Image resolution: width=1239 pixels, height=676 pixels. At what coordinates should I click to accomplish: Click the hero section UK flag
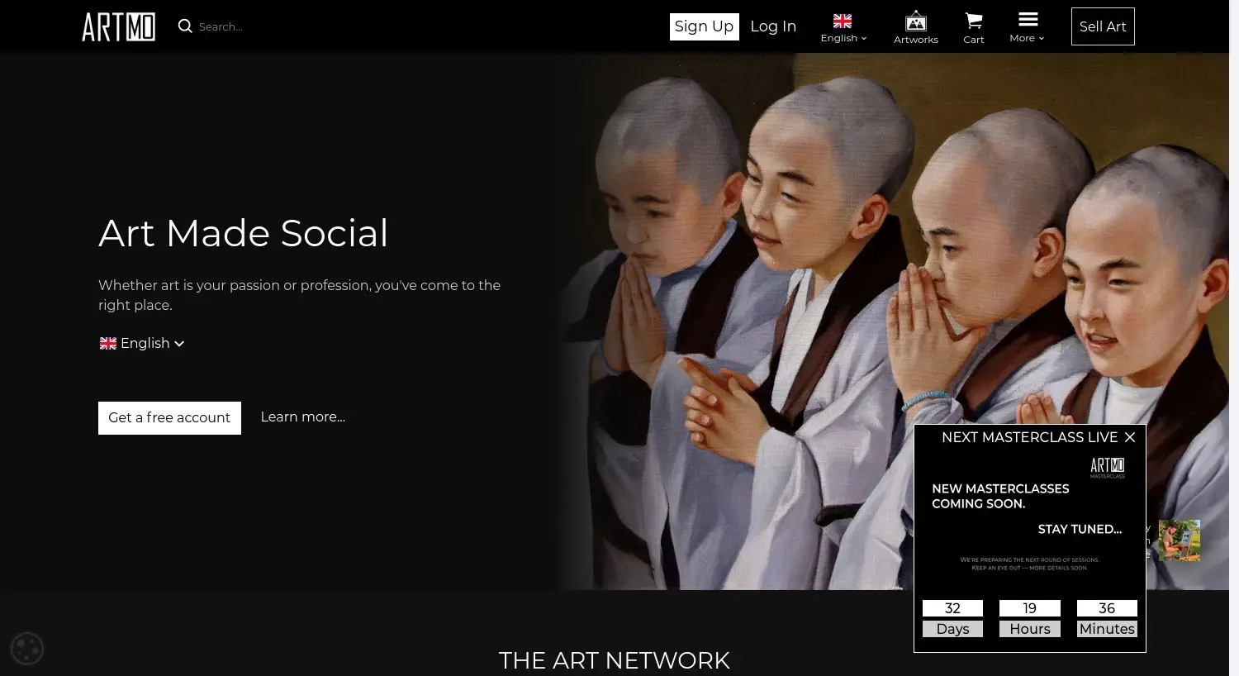(108, 343)
